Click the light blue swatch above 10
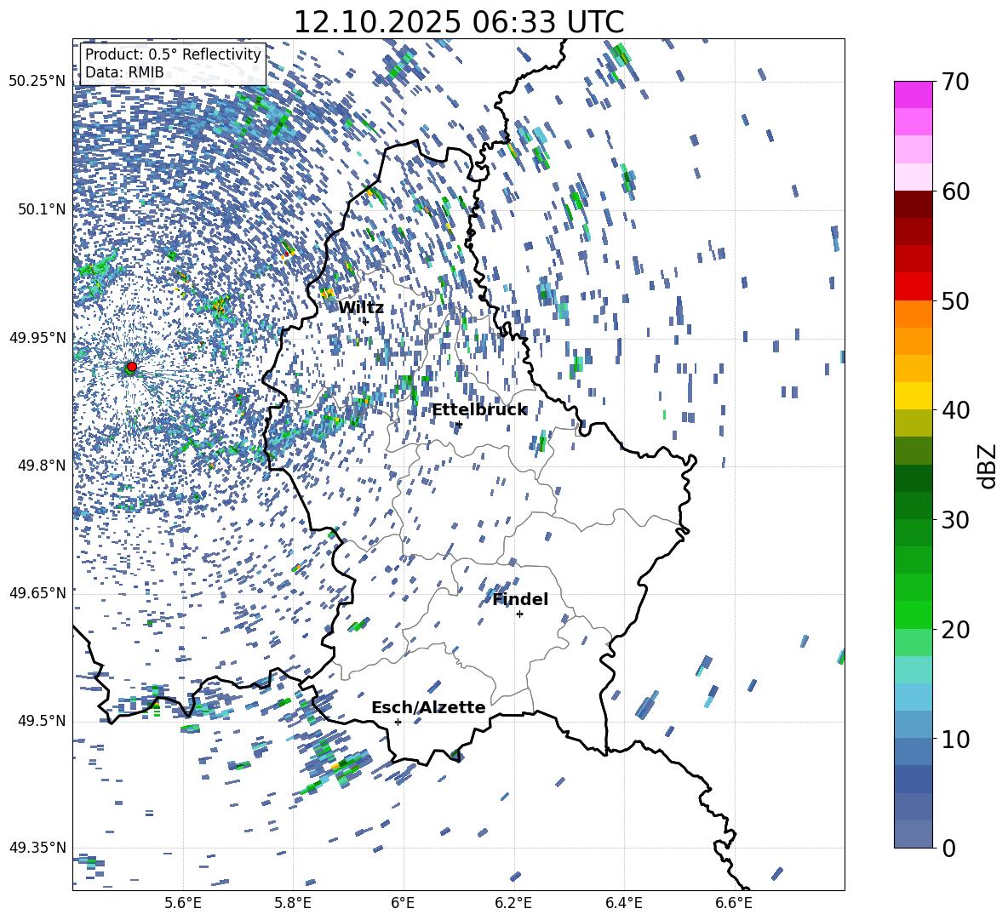 coord(913,724)
